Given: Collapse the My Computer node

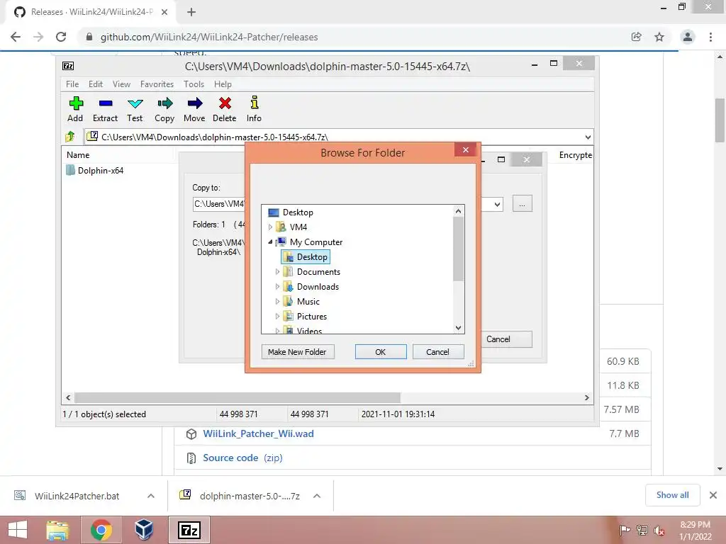Looking at the screenshot, I should coord(270,242).
